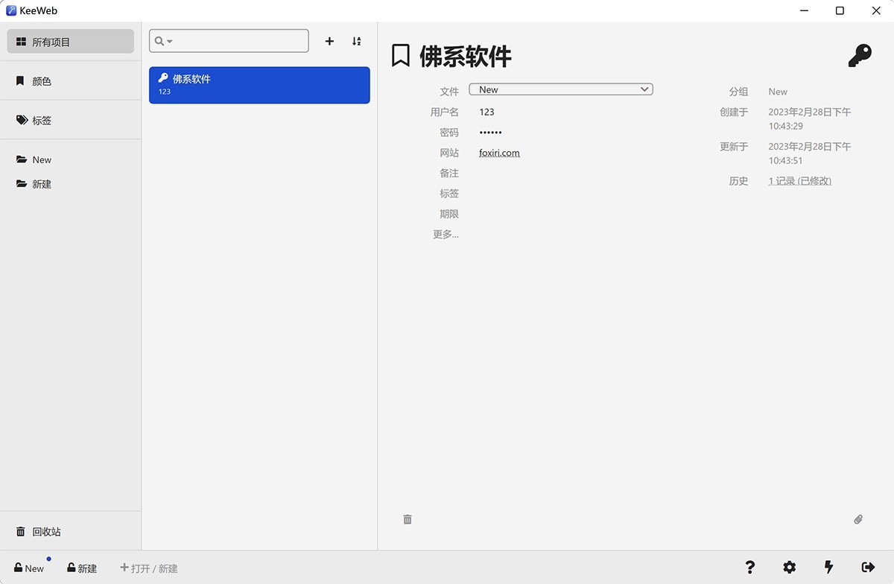Maximize the KeeWeb window
Viewport: 894px width, 584px height.
point(840,10)
